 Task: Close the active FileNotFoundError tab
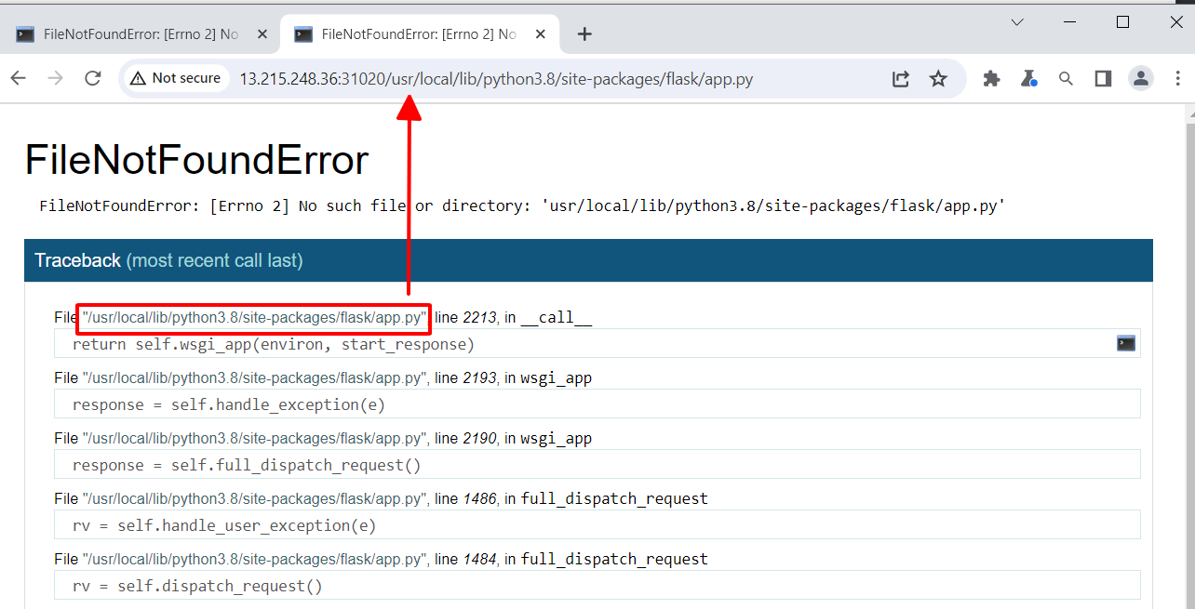click(540, 33)
